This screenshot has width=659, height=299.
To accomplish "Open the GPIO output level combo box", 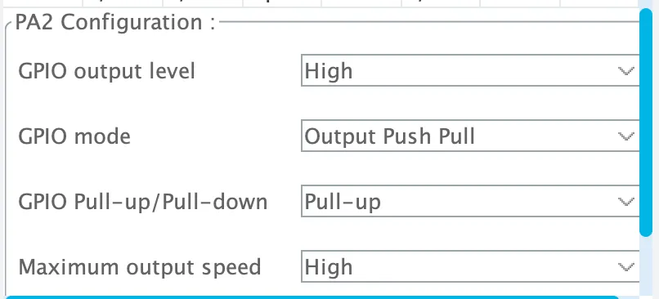I will click(470, 70).
